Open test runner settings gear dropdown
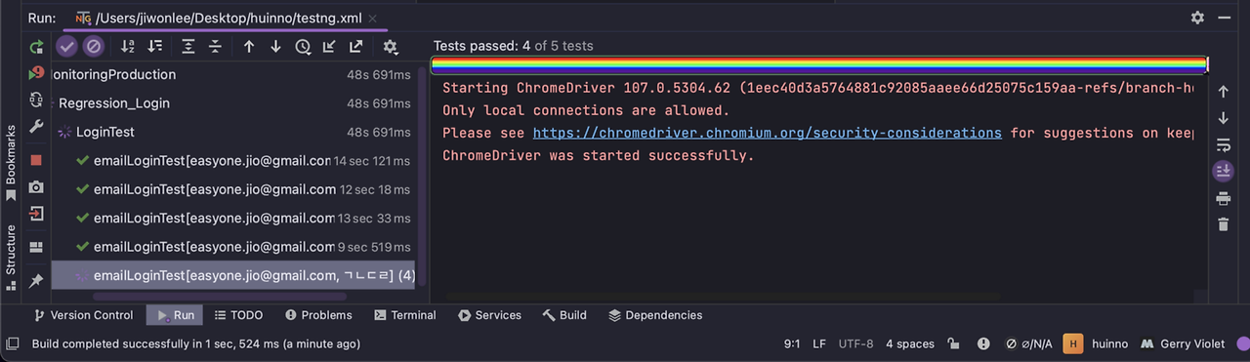1250x362 pixels. [x=391, y=46]
